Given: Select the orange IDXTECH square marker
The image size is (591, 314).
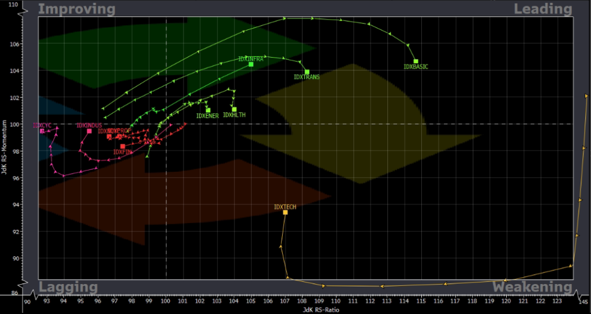Looking at the screenshot, I should pyautogui.click(x=285, y=213).
